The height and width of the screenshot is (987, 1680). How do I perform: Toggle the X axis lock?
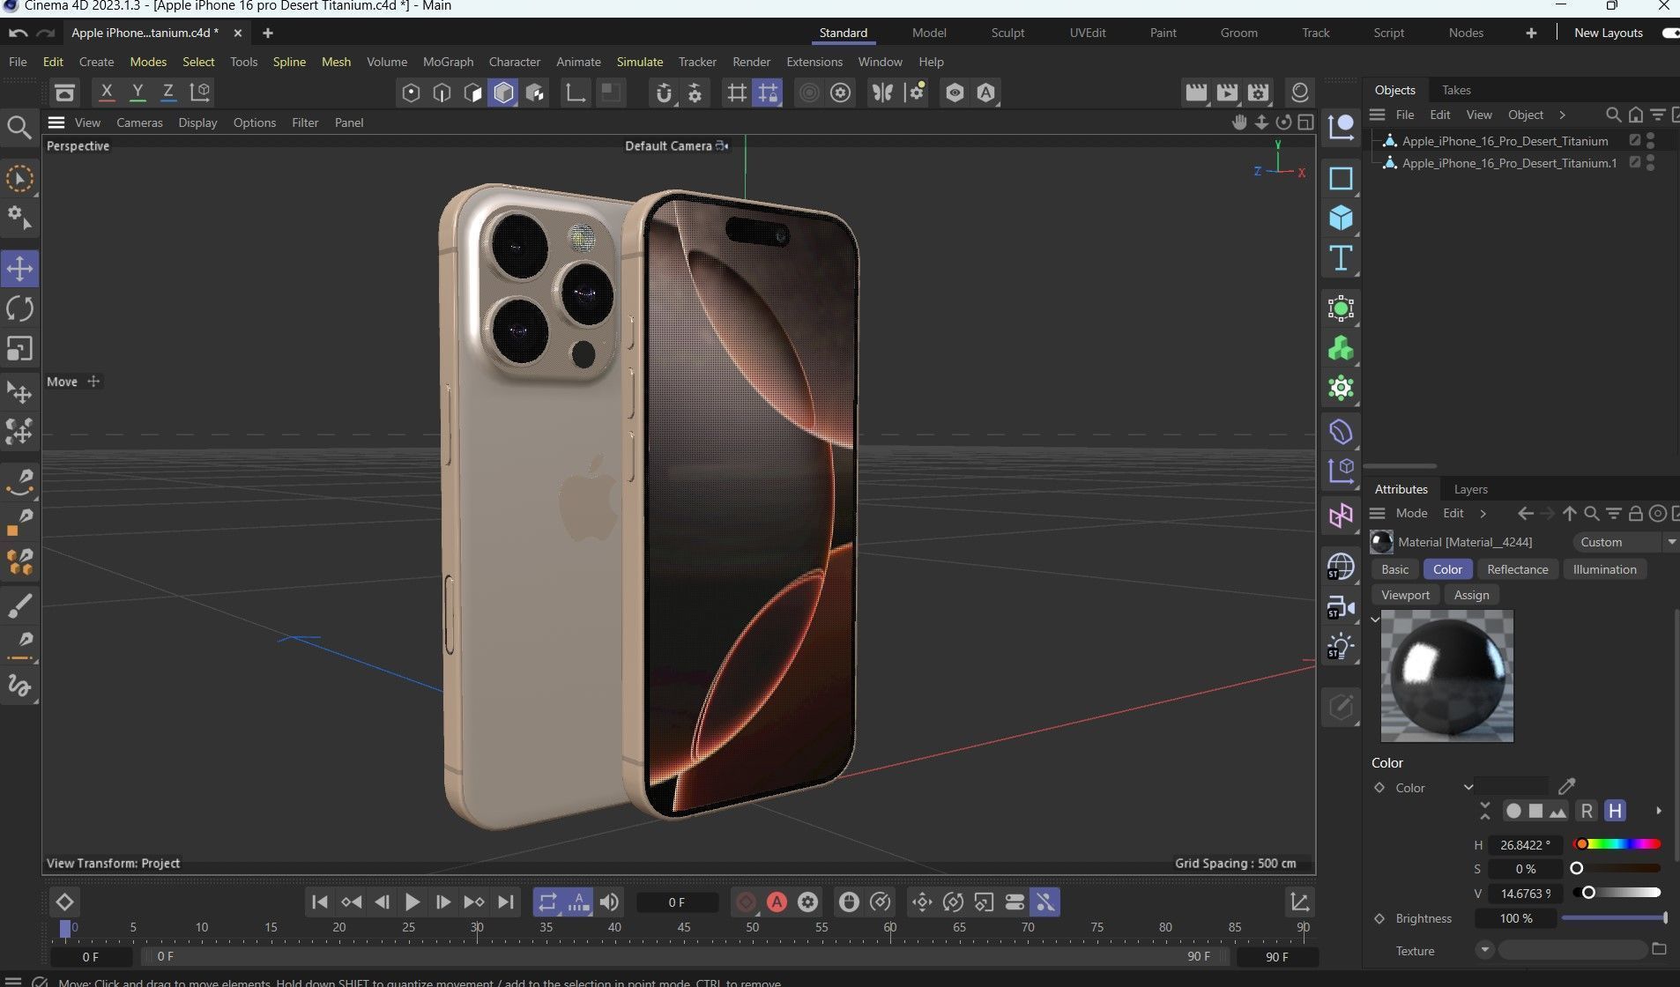coord(107,92)
